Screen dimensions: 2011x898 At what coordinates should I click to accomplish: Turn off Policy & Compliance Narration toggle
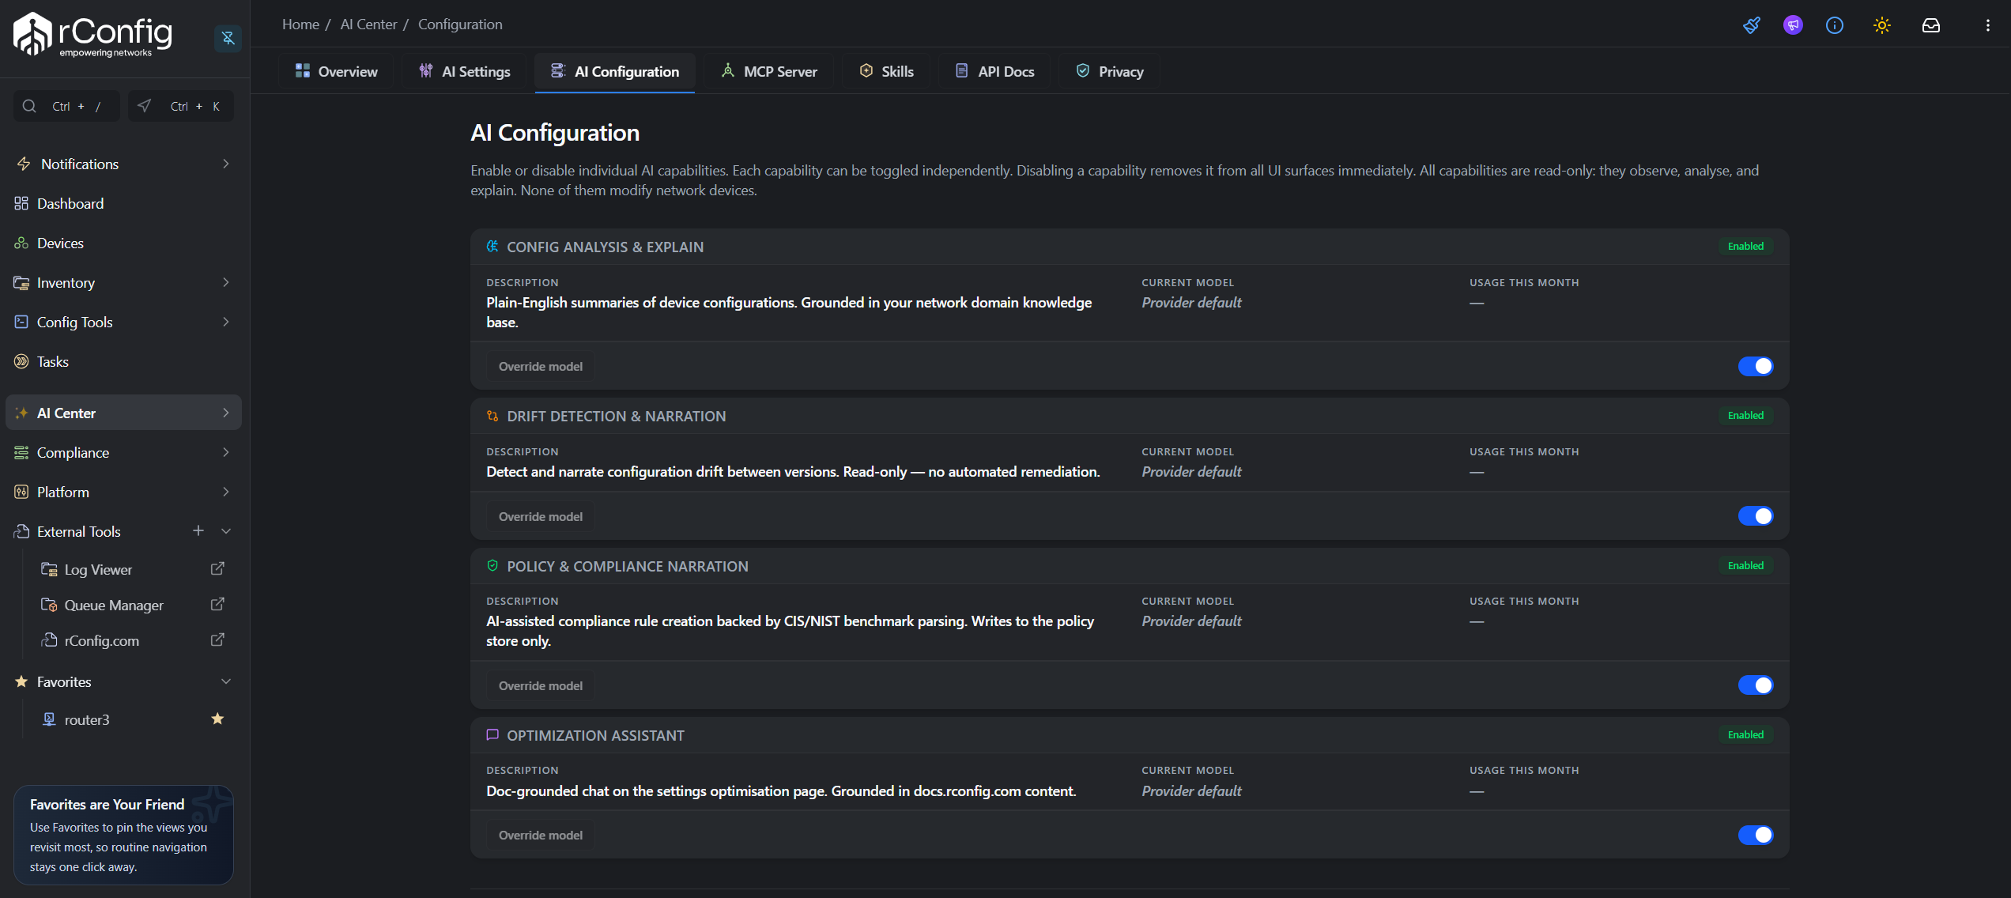[1756, 685]
